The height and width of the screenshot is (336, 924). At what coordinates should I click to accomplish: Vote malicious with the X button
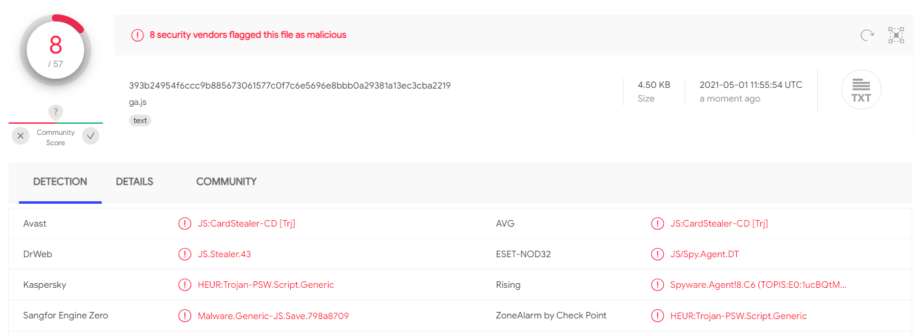[21, 136]
